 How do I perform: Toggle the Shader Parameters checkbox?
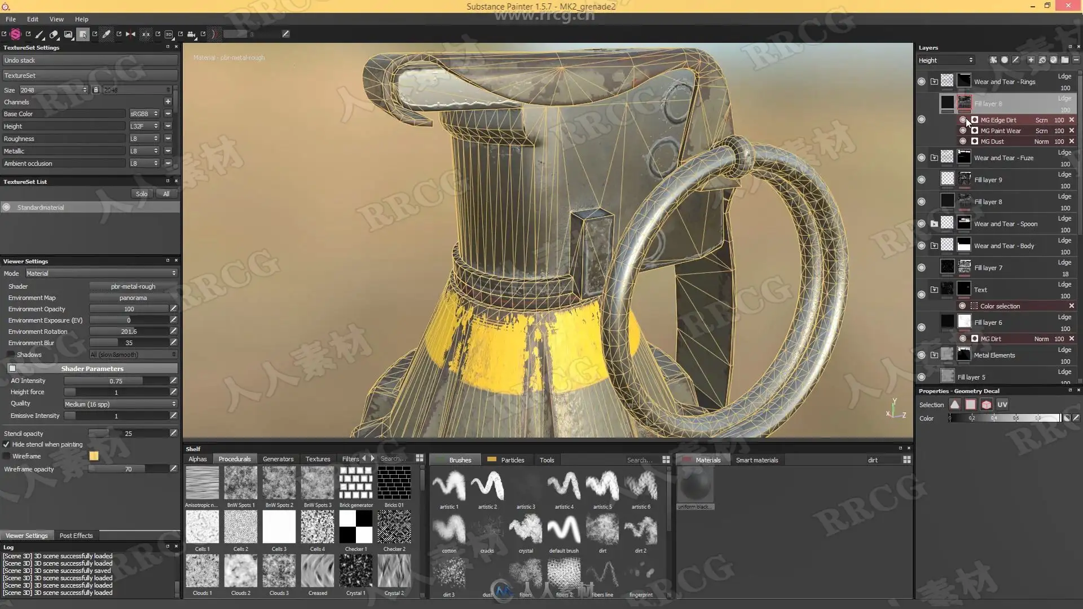12,369
